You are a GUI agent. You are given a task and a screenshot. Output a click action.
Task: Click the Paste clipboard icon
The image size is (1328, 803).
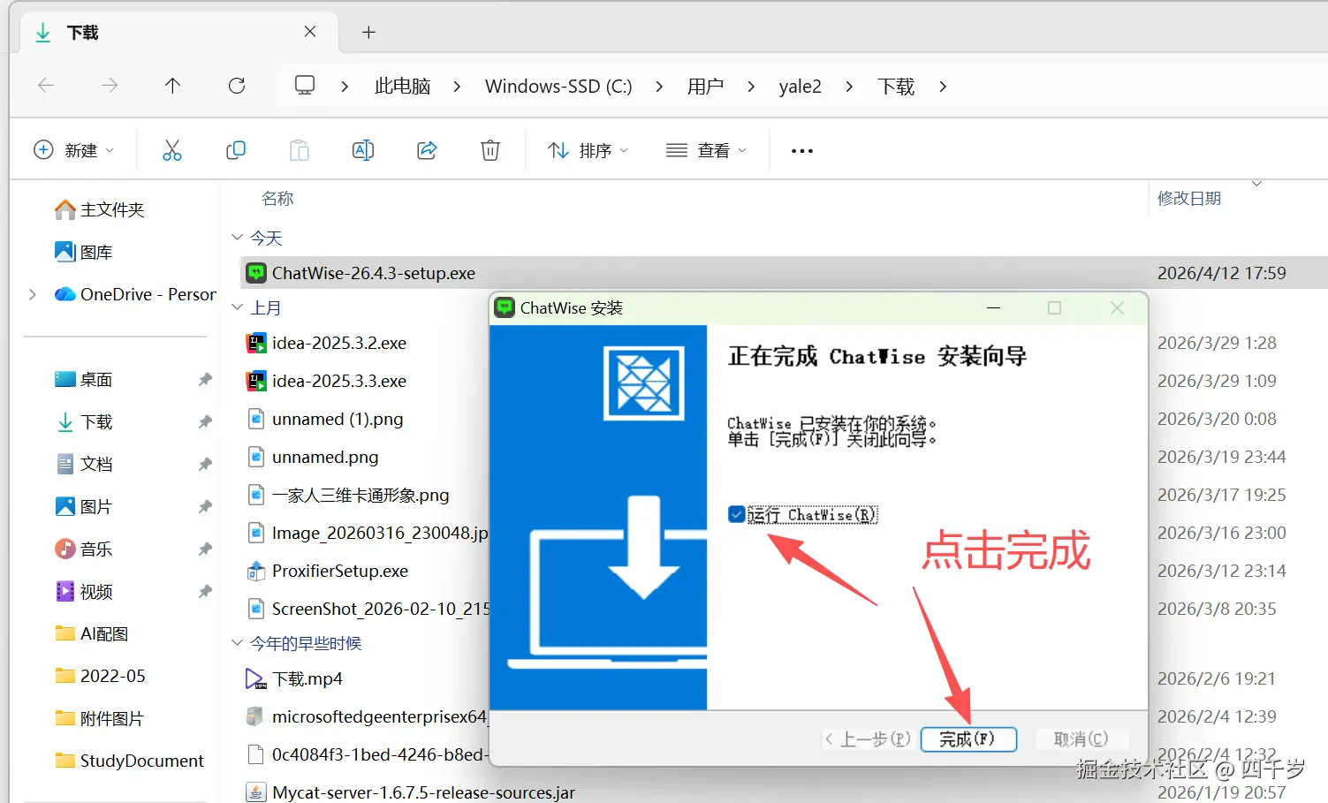click(x=300, y=150)
